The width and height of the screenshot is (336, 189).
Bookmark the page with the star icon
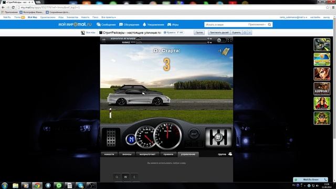tap(328, 7)
